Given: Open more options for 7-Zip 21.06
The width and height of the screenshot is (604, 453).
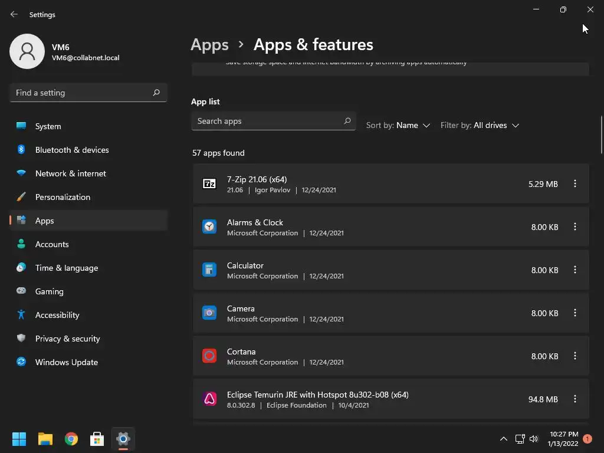Looking at the screenshot, I should pos(575,183).
